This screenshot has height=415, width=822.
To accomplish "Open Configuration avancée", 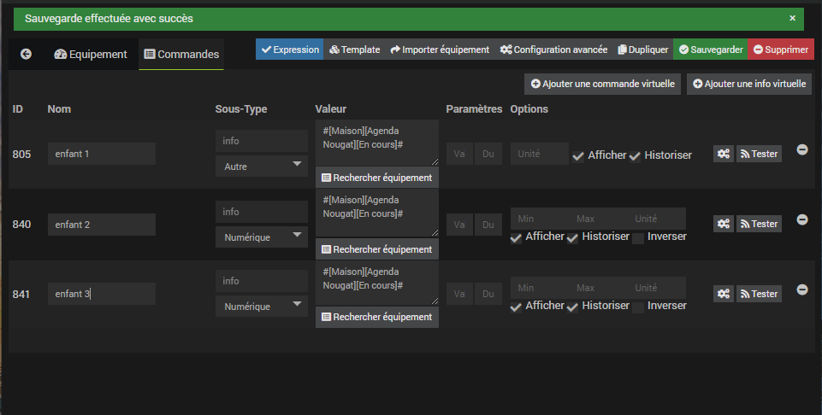I will [553, 50].
